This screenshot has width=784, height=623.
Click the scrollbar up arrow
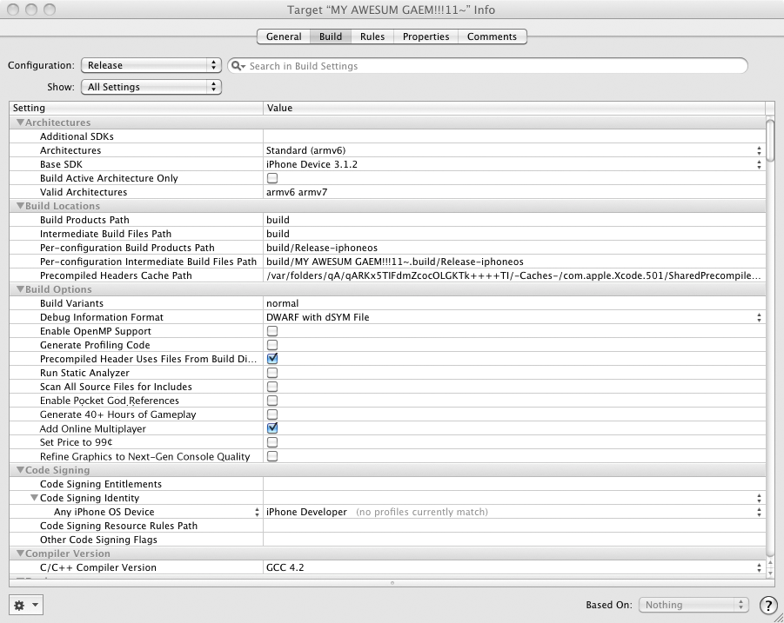coord(770,562)
